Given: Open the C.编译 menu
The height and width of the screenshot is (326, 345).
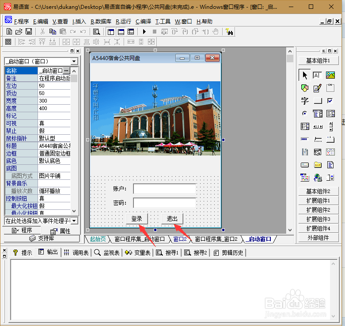Looking at the screenshot, I should pyautogui.click(x=143, y=21).
